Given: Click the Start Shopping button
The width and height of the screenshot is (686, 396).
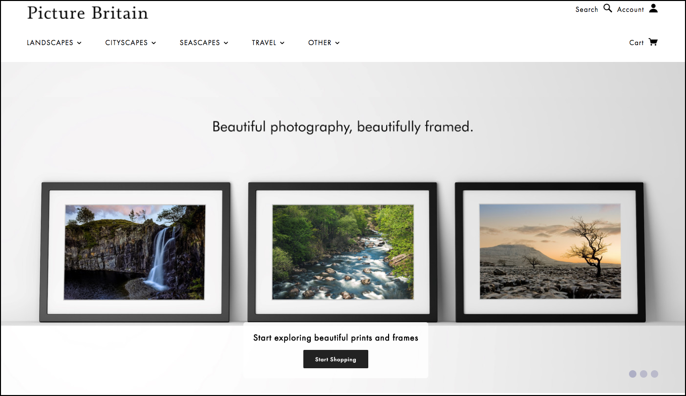Looking at the screenshot, I should pos(336,359).
